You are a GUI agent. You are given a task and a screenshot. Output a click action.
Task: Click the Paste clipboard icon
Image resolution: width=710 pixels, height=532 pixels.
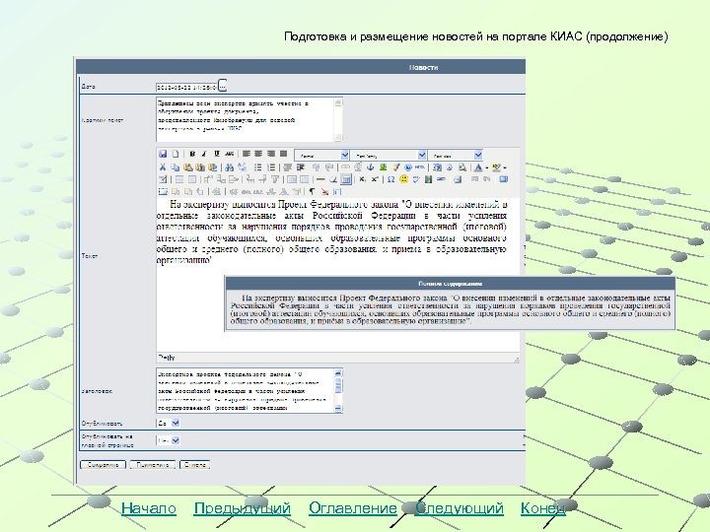point(187,167)
